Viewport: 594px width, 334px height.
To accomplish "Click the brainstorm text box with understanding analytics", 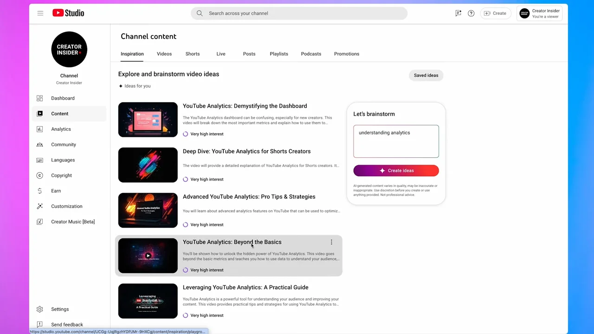I will 396,141.
